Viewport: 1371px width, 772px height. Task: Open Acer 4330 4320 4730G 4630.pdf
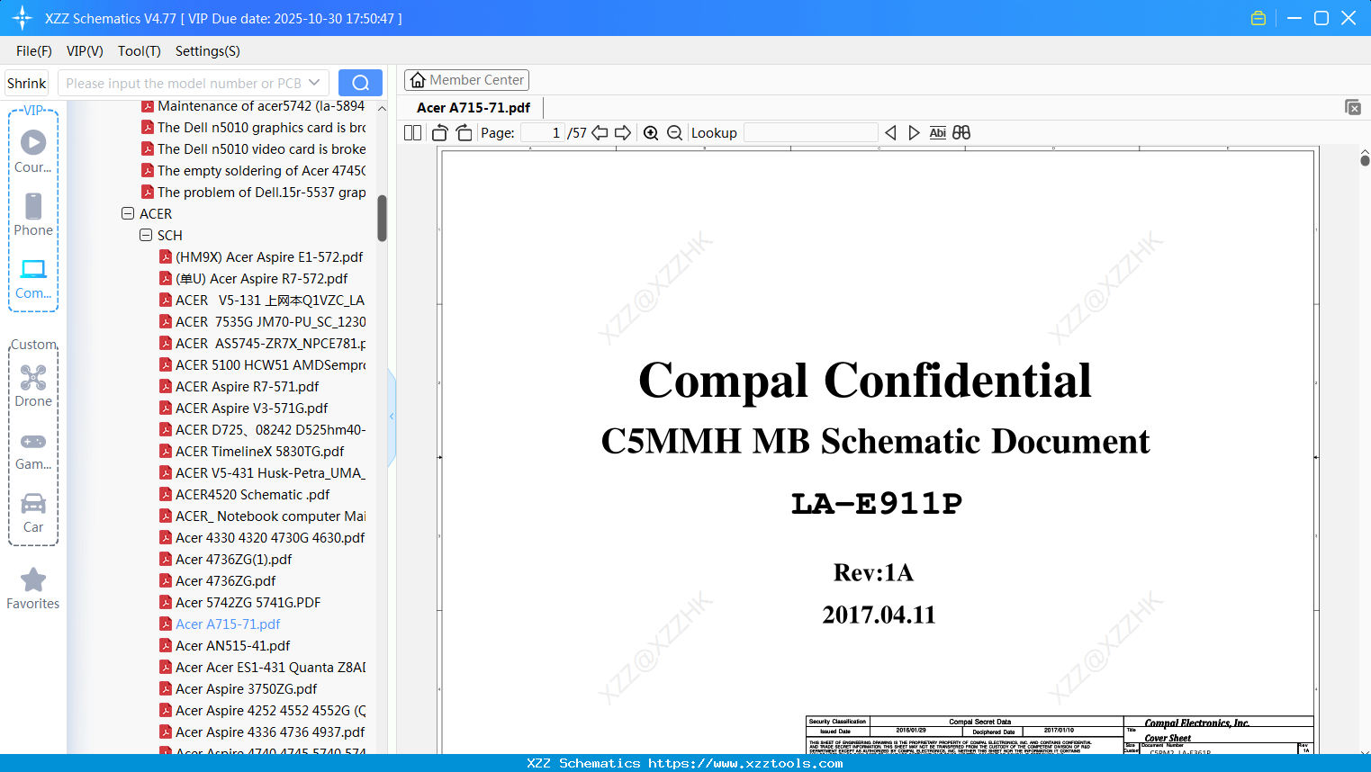pyautogui.click(x=270, y=538)
